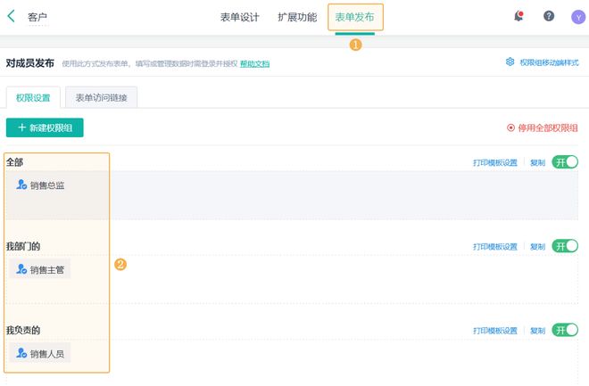The image size is (589, 386).
Task: Open 打印模板设置 for the 我负责的 group
Action: click(495, 331)
